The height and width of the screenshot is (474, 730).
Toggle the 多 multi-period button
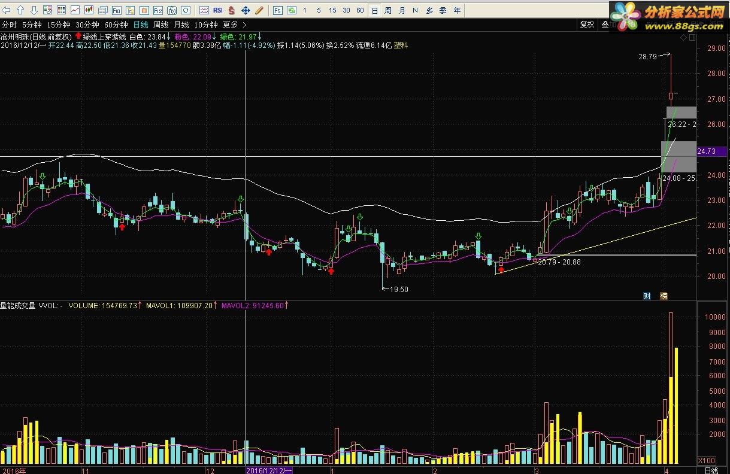click(x=429, y=10)
